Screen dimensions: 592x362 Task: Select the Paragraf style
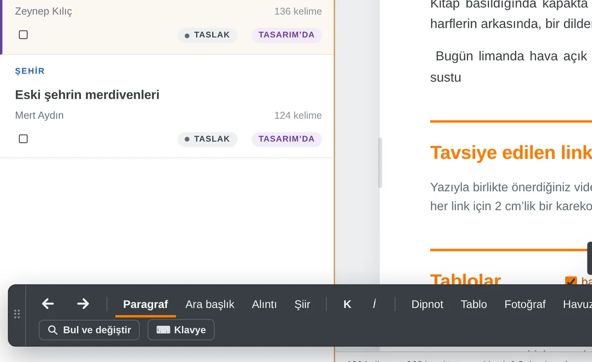146,304
